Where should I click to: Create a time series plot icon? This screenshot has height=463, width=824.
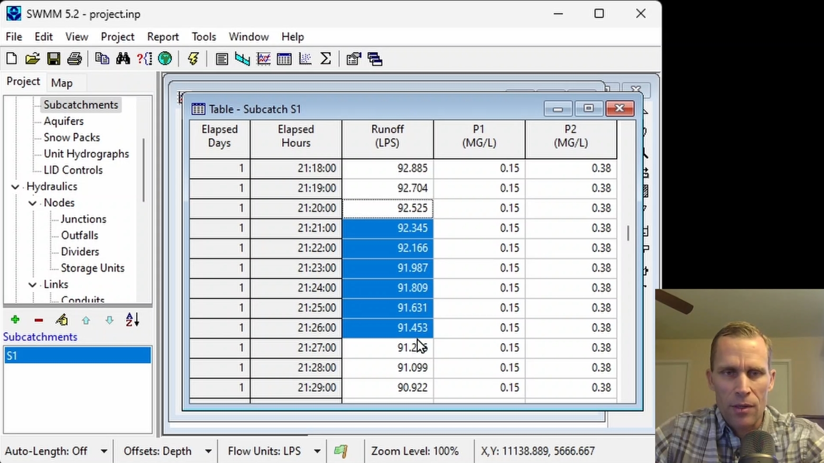tap(263, 59)
